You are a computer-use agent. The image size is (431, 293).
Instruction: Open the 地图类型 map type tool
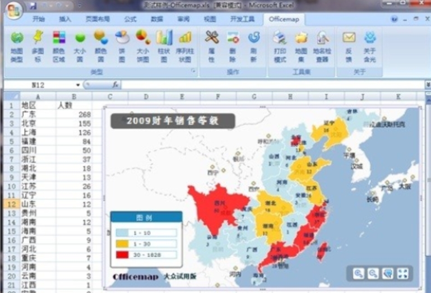click(17, 44)
